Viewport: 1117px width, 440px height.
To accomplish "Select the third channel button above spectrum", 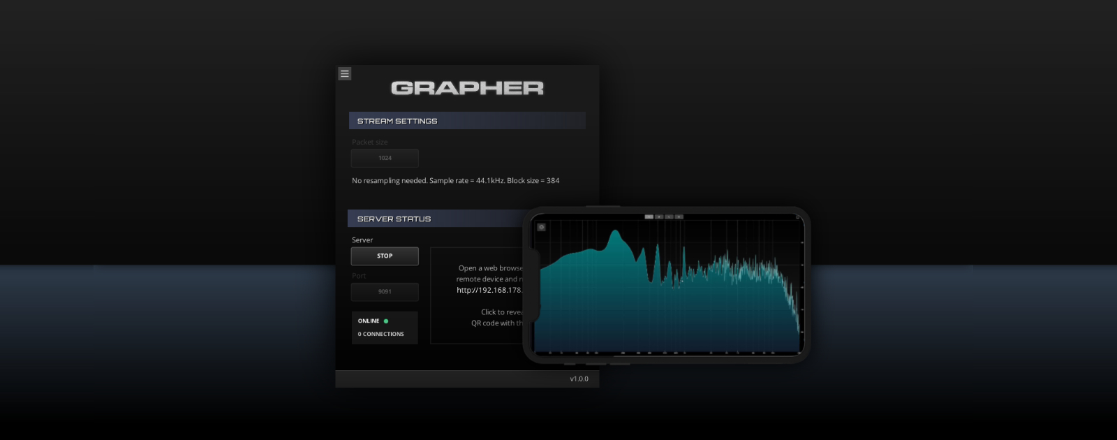I will 669,217.
